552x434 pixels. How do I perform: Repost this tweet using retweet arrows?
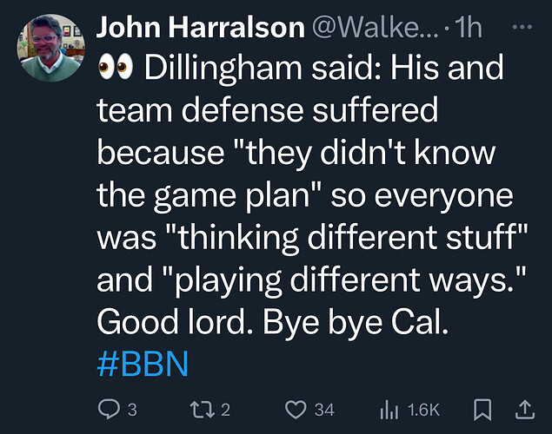tap(203, 410)
